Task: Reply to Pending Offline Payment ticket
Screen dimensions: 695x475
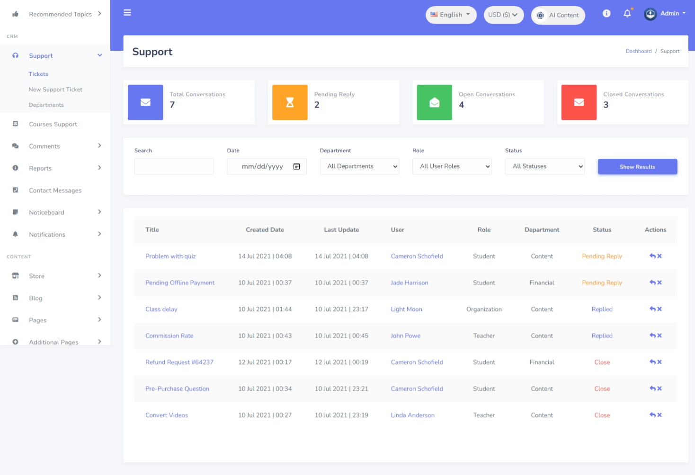Action: point(652,283)
